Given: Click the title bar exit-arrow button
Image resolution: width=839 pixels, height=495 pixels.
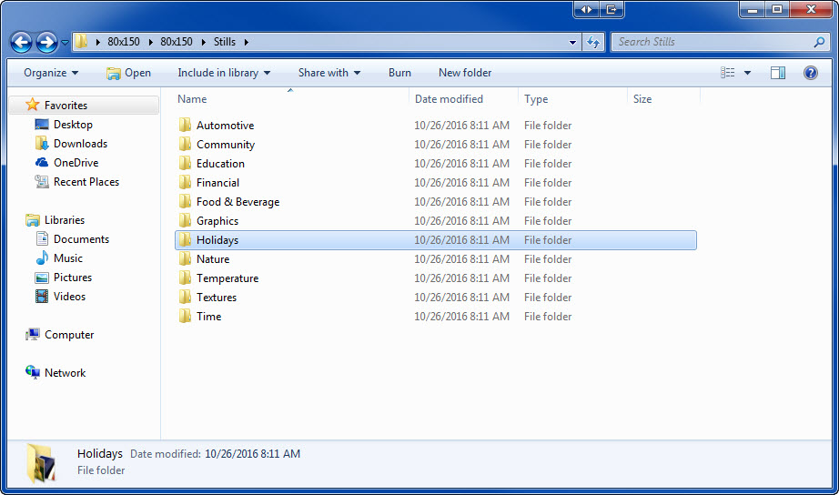Looking at the screenshot, I should click(x=612, y=10).
